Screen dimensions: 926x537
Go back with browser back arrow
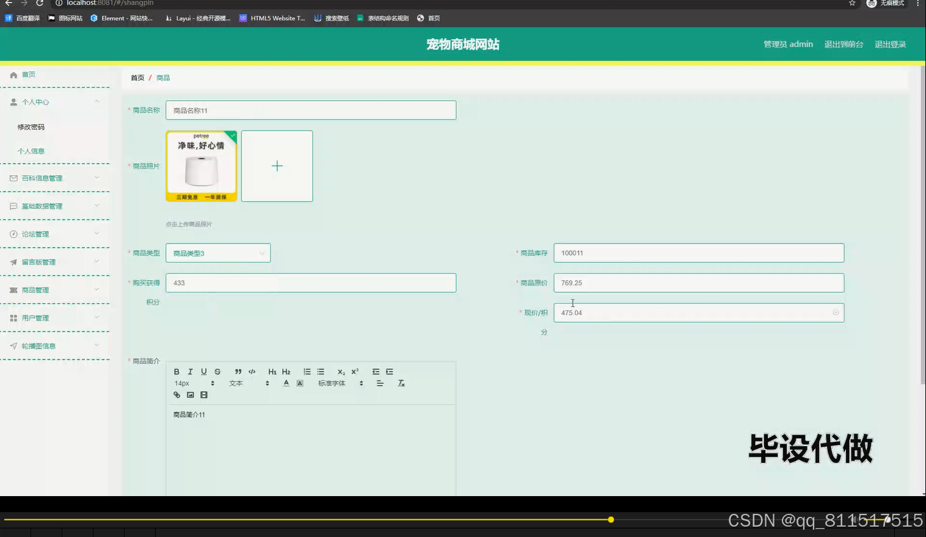[9, 3]
